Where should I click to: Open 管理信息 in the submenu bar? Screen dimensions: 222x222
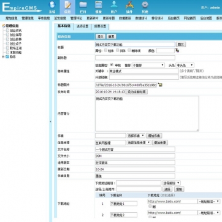point(28,18)
